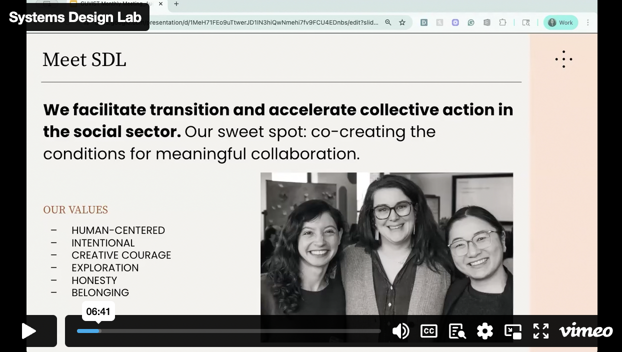Close the current browser tab
Image resolution: width=622 pixels, height=352 pixels.
click(x=160, y=4)
